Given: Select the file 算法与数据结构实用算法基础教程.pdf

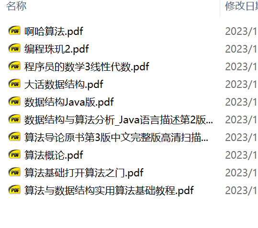Looking at the screenshot, I should click(109, 191).
